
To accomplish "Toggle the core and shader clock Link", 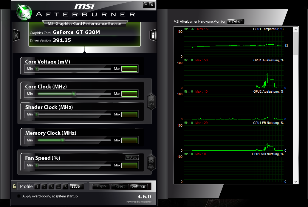I will [151, 102].
